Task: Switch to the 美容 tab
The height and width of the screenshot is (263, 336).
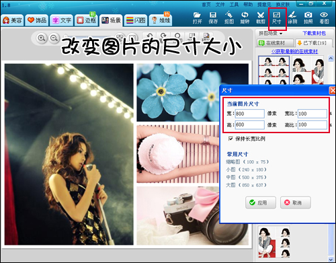Action: tap(12, 20)
